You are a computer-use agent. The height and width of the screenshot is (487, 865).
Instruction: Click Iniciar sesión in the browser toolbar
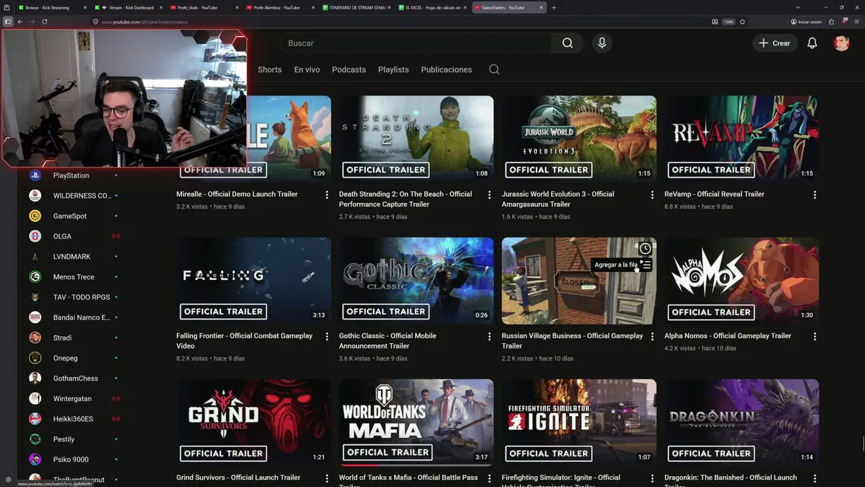click(x=806, y=22)
